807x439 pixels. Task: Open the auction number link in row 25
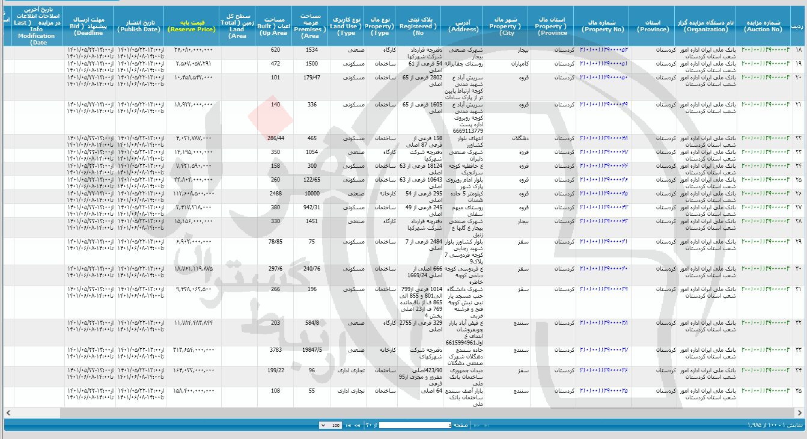pyautogui.click(x=763, y=179)
